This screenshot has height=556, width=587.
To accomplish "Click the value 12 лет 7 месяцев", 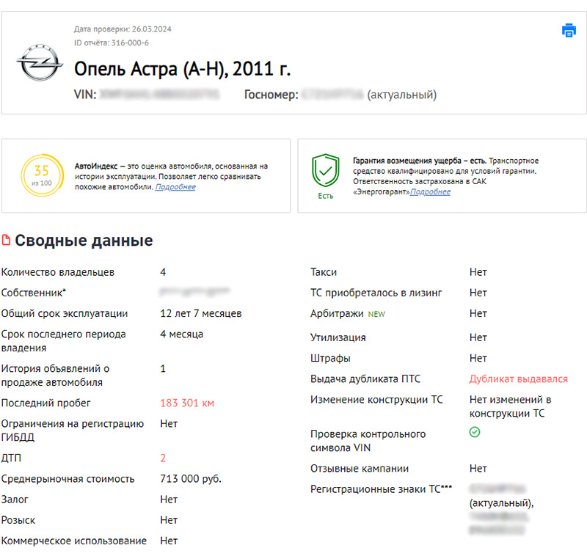I will [x=200, y=313].
